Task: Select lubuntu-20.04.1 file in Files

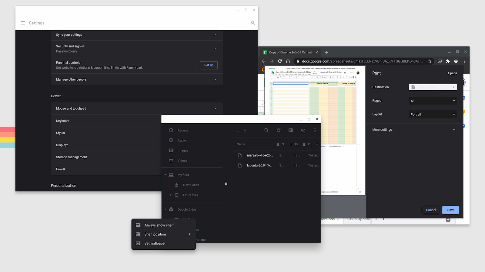Action: point(277,165)
